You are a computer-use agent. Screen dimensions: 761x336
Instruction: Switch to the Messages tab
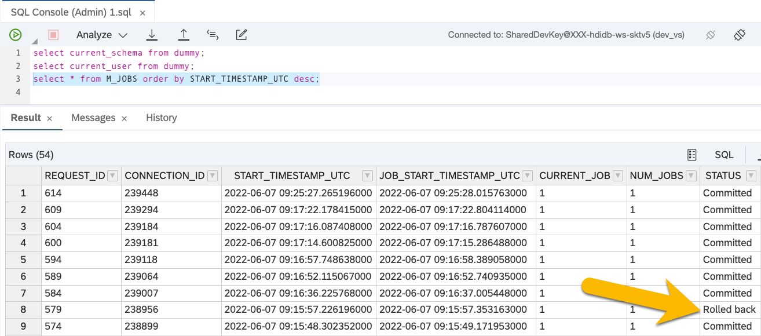(93, 118)
